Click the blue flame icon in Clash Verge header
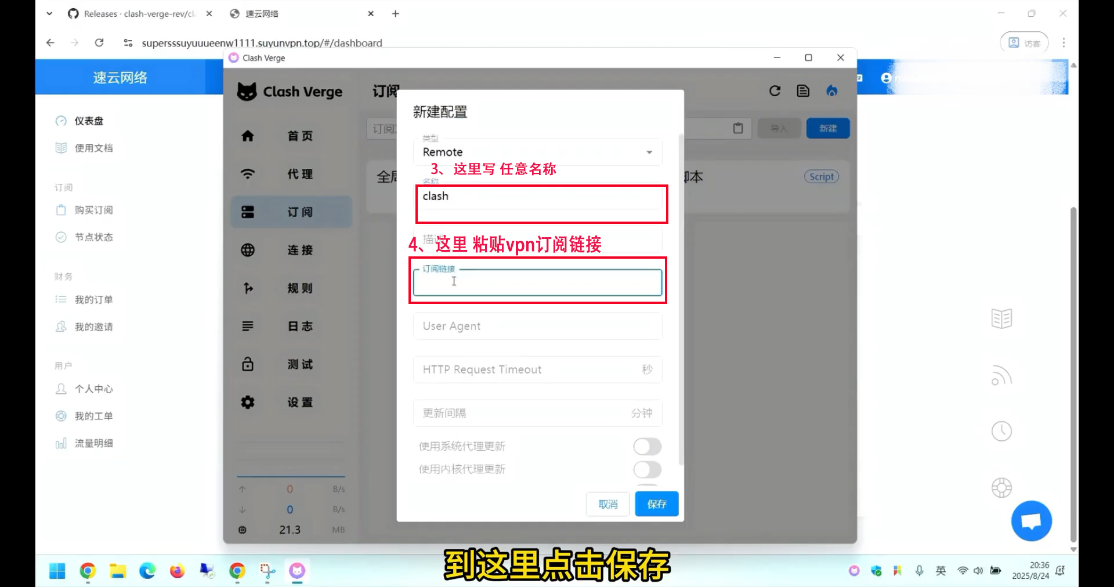Viewport: 1114px width, 587px height. click(832, 91)
